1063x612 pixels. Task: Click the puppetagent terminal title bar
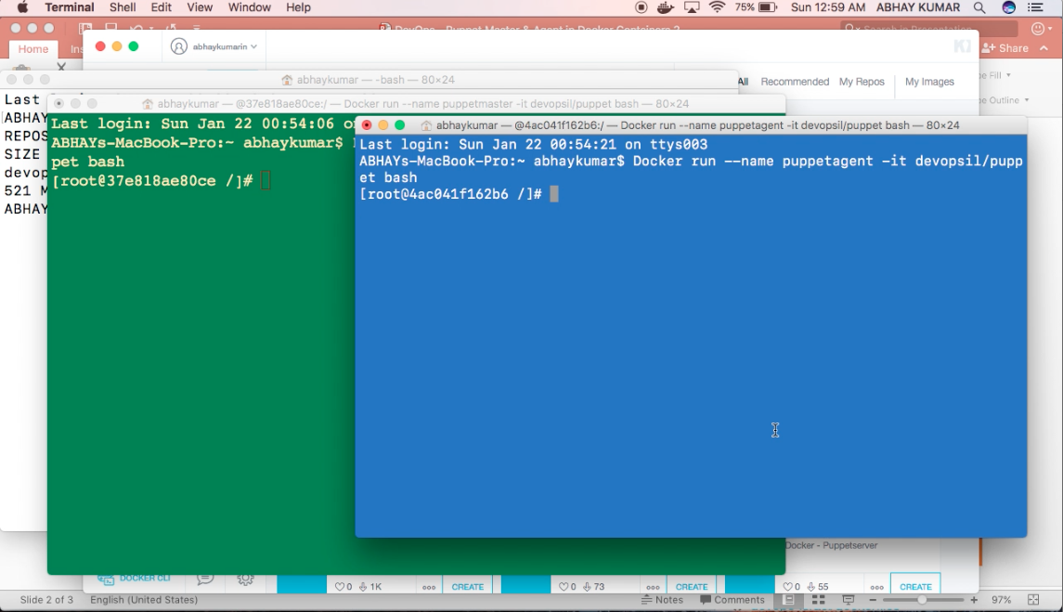[691, 125]
